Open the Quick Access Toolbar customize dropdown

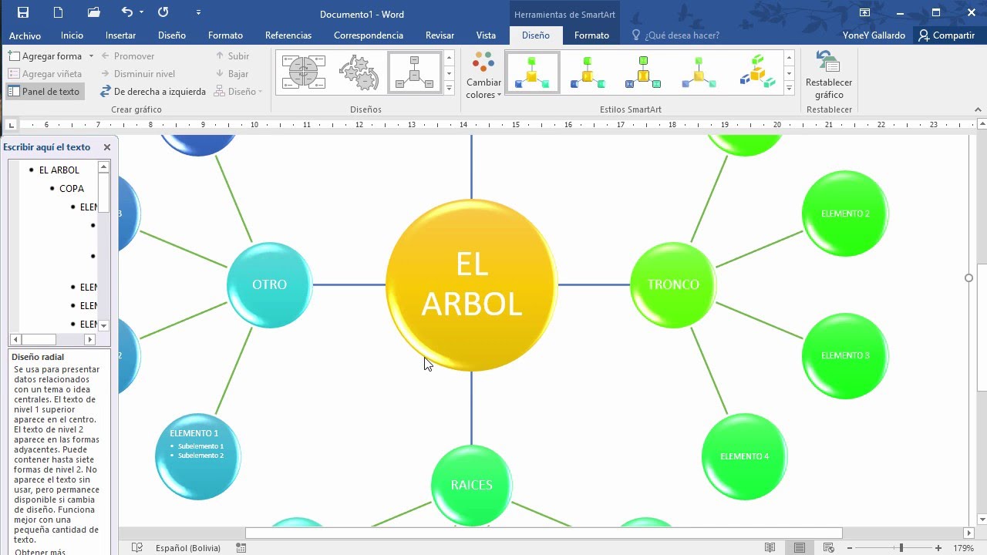click(x=198, y=13)
